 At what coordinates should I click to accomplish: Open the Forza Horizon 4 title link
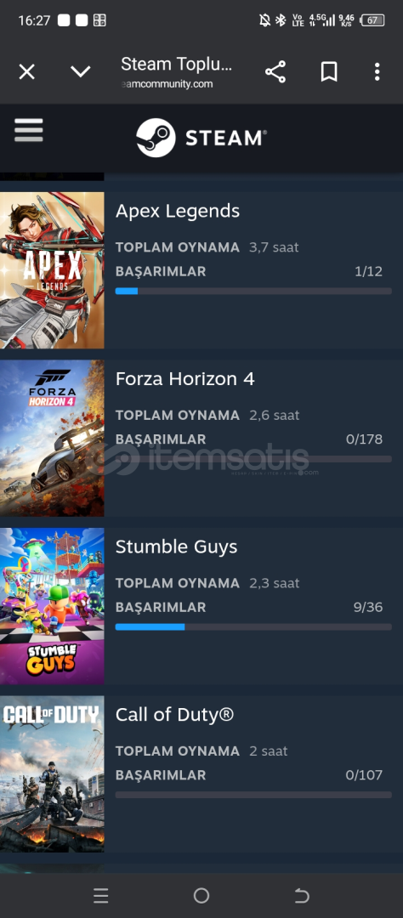click(185, 379)
